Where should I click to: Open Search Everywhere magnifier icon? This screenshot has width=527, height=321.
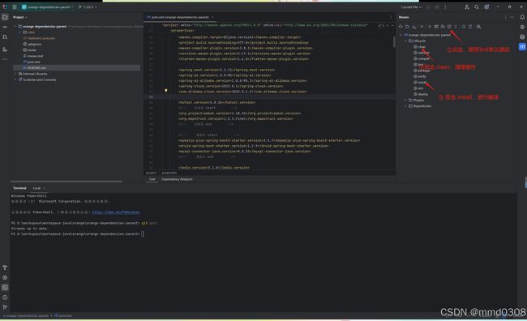point(477,6)
